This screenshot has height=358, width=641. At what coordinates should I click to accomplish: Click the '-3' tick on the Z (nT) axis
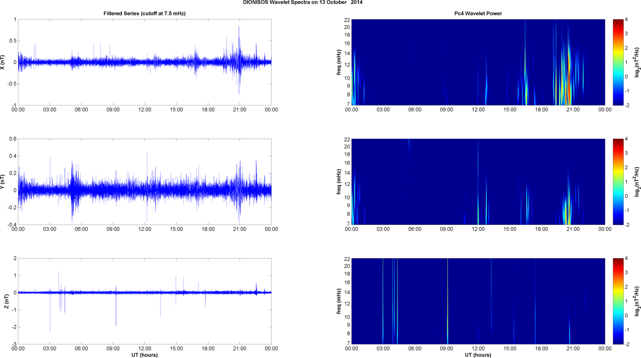(14, 344)
